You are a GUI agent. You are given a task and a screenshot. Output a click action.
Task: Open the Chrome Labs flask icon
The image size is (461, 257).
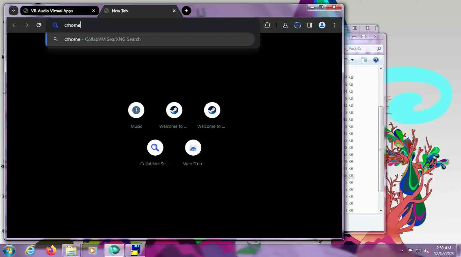click(285, 25)
